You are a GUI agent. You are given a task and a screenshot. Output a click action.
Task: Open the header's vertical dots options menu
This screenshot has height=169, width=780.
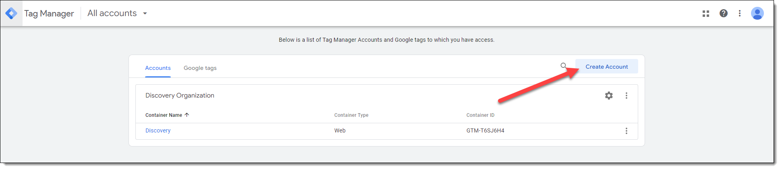(740, 13)
